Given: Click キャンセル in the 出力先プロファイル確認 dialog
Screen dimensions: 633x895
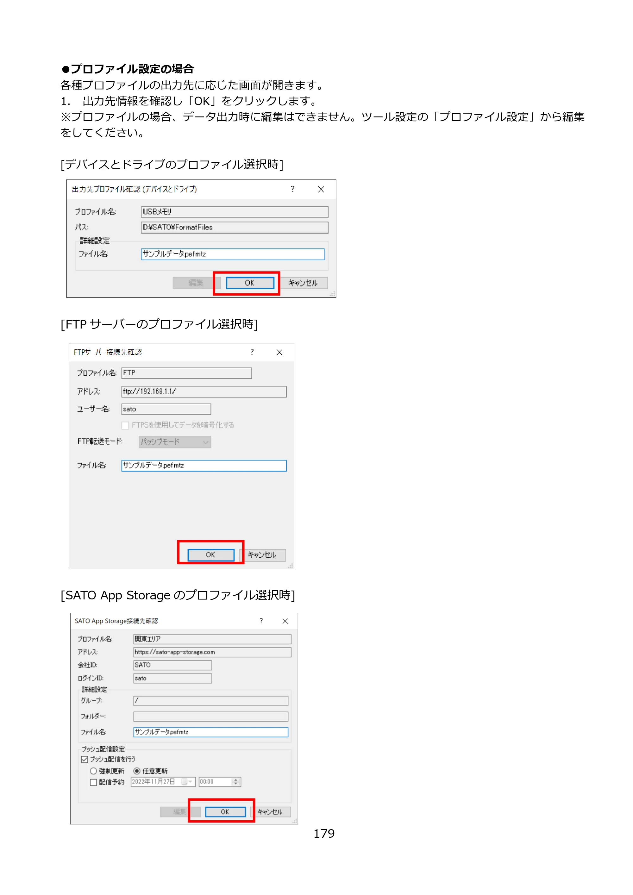Looking at the screenshot, I should pyautogui.click(x=303, y=283).
